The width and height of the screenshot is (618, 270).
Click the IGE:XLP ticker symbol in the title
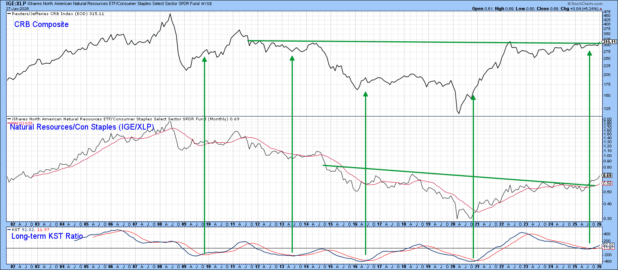pos(16,3)
